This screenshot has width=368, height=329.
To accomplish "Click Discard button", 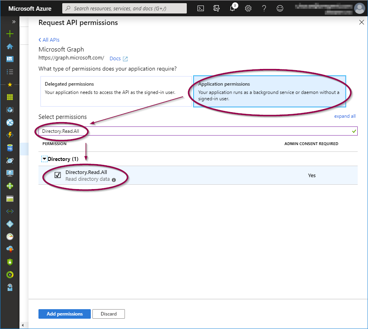I will click(109, 314).
